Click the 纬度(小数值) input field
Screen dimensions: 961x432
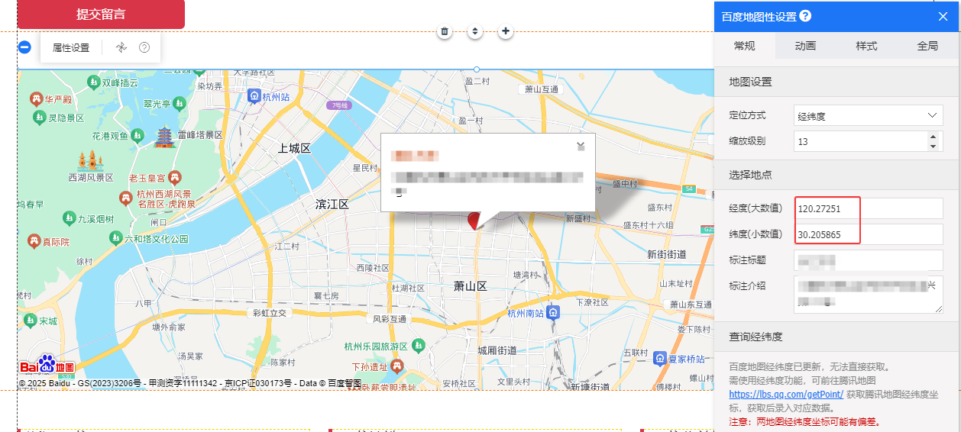[x=869, y=234]
